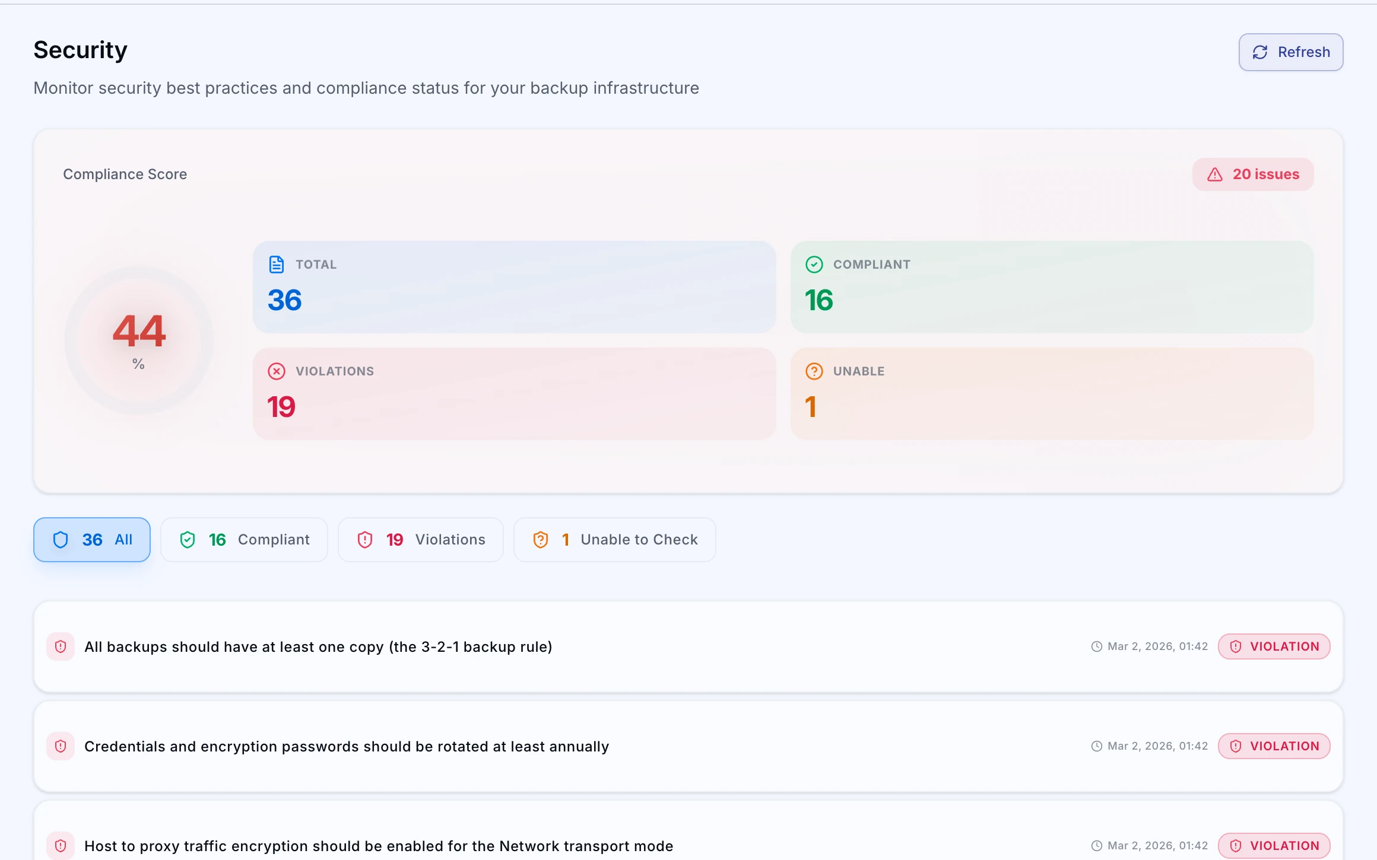Click the Security page heading
Image resolution: width=1377 pixels, height=860 pixels.
[81, 50]
